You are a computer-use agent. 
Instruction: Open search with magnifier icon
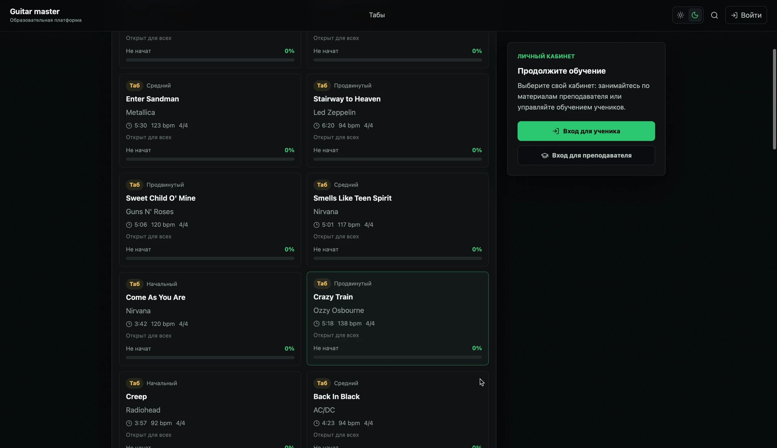click(715, 15)
